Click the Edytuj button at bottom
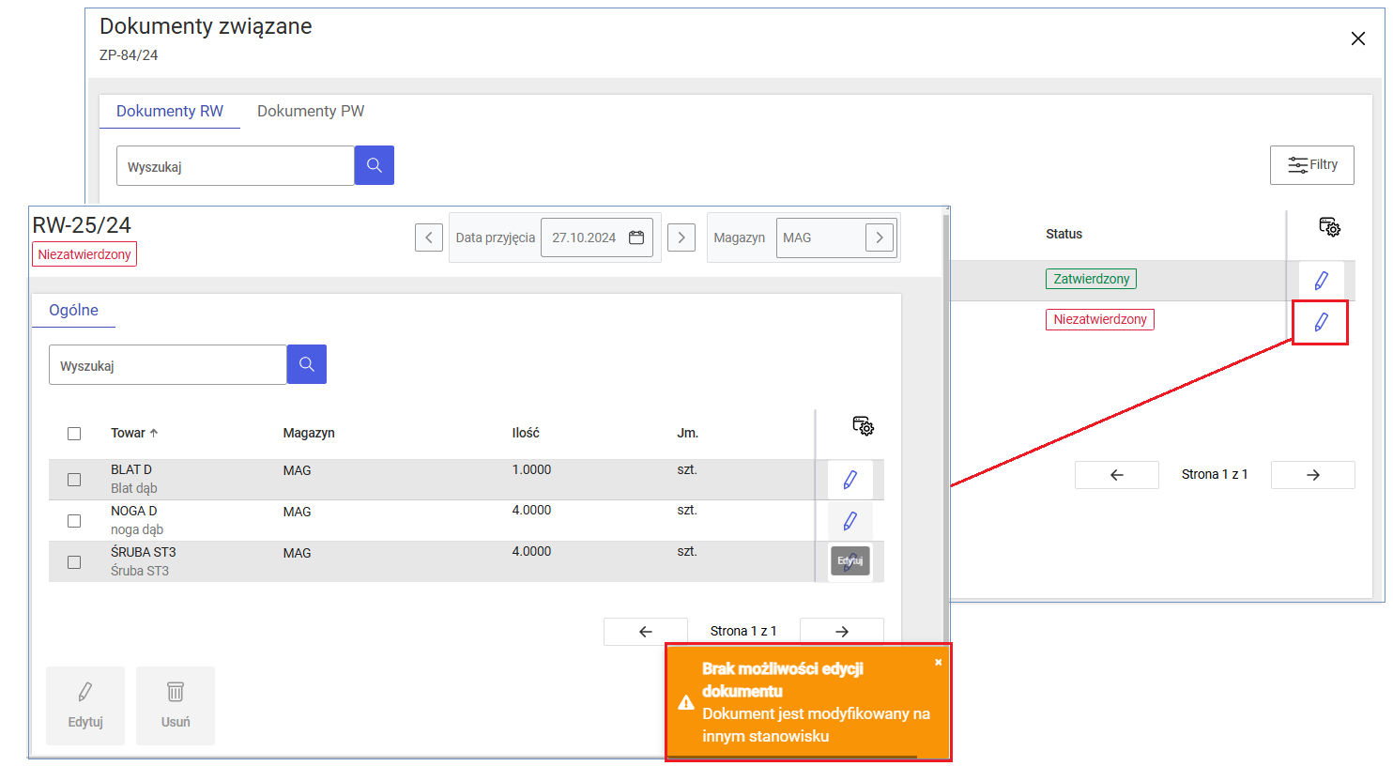Viewport: 1393px width, 766px height. [x=85, y=706]
